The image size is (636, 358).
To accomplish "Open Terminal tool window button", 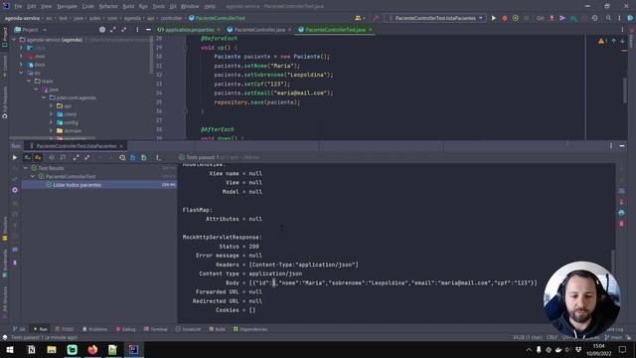I will [155, 329].
